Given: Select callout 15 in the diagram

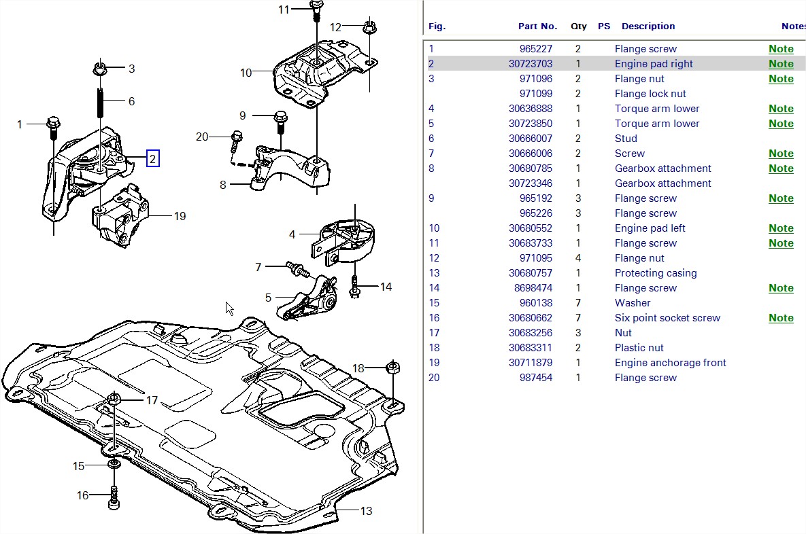Looking at the screenshot, I should [79, 465].
